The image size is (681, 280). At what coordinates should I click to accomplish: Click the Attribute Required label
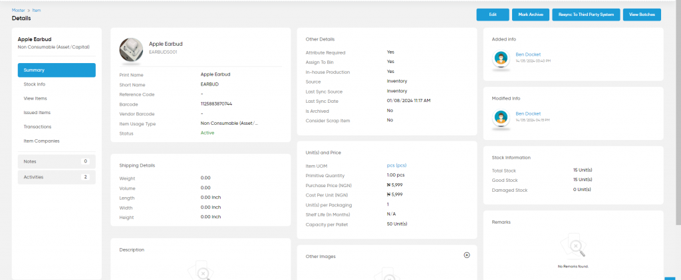tap(326, 53)
